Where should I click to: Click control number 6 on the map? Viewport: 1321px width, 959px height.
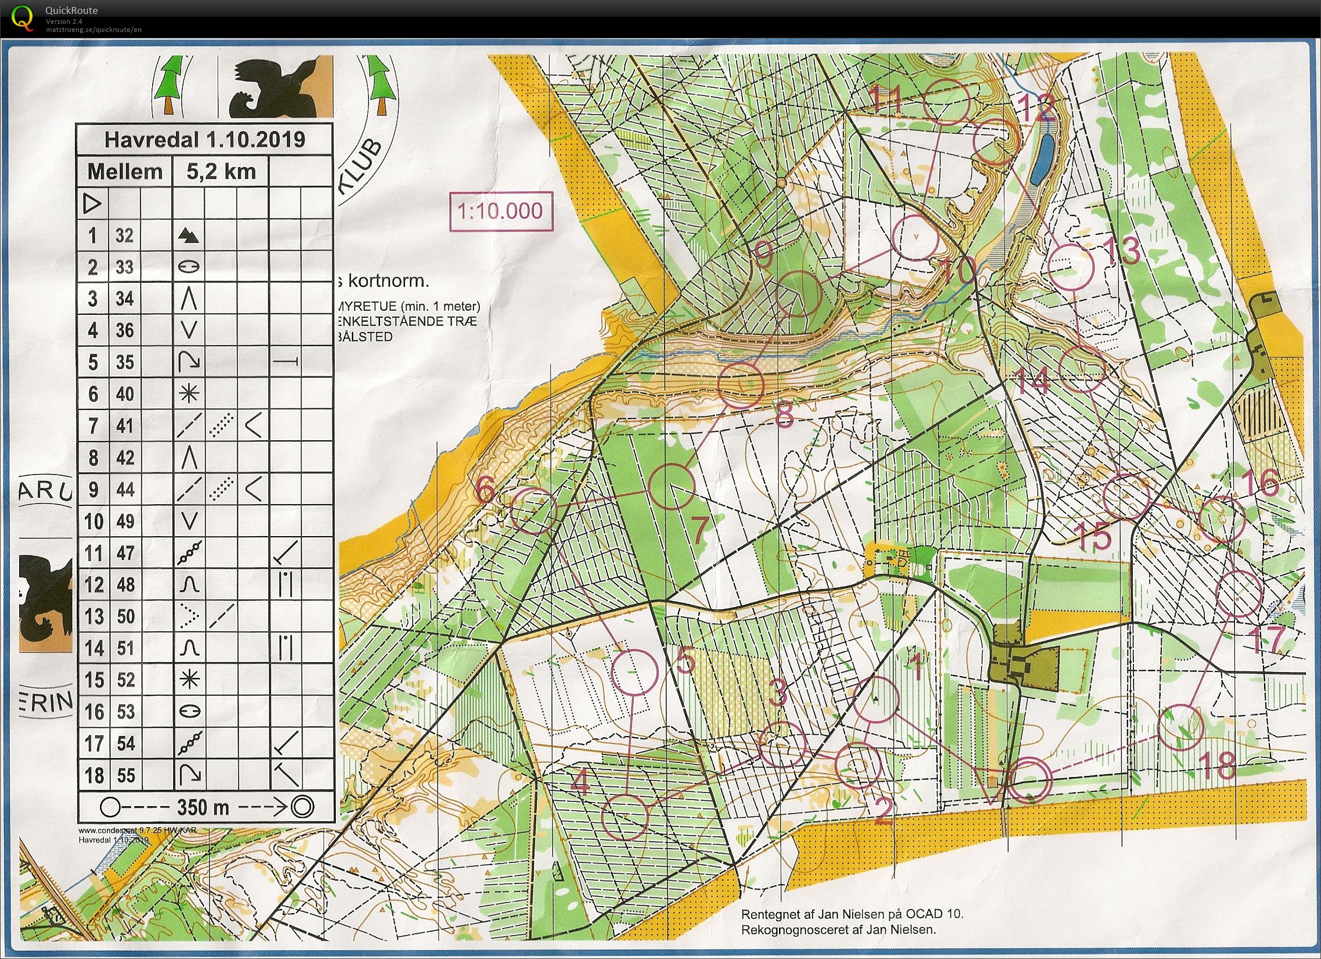coord(486,490)
